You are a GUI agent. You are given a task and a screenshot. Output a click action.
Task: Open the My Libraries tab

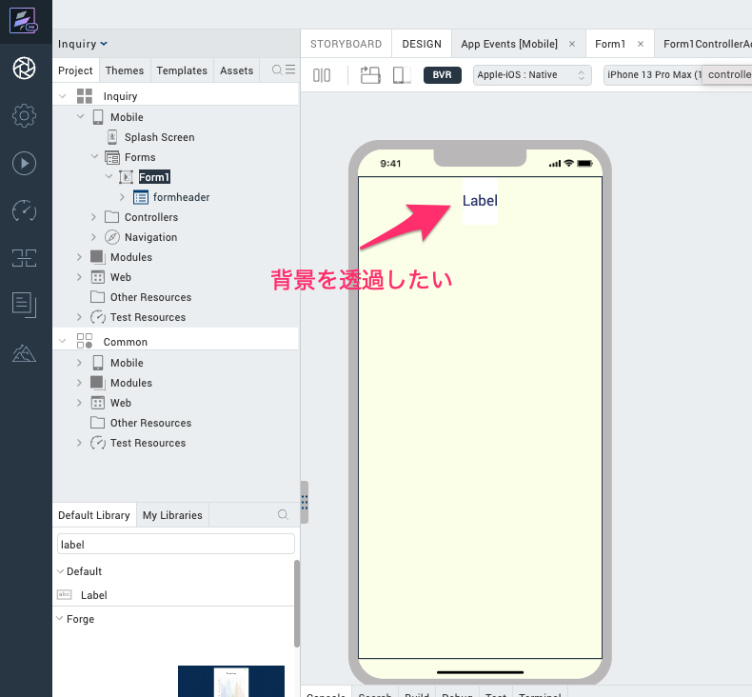(x=172, y=515)
